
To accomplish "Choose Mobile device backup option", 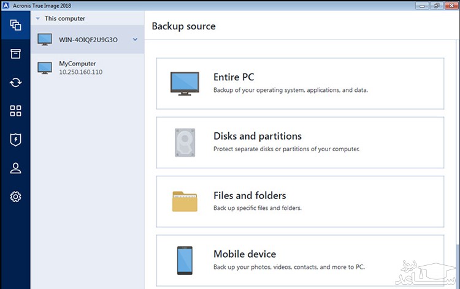I will (300, 260).
